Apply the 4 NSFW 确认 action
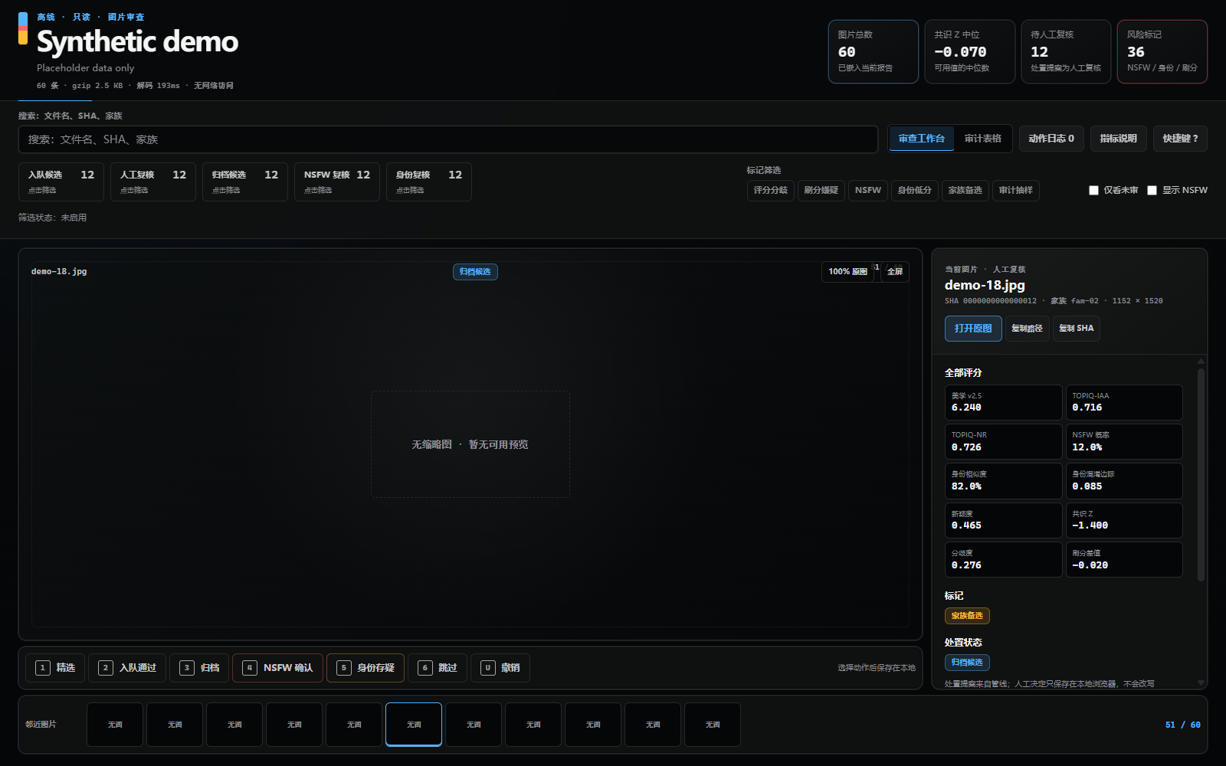Viewport: 1226px width, 766px height. [x=277, y=668]
